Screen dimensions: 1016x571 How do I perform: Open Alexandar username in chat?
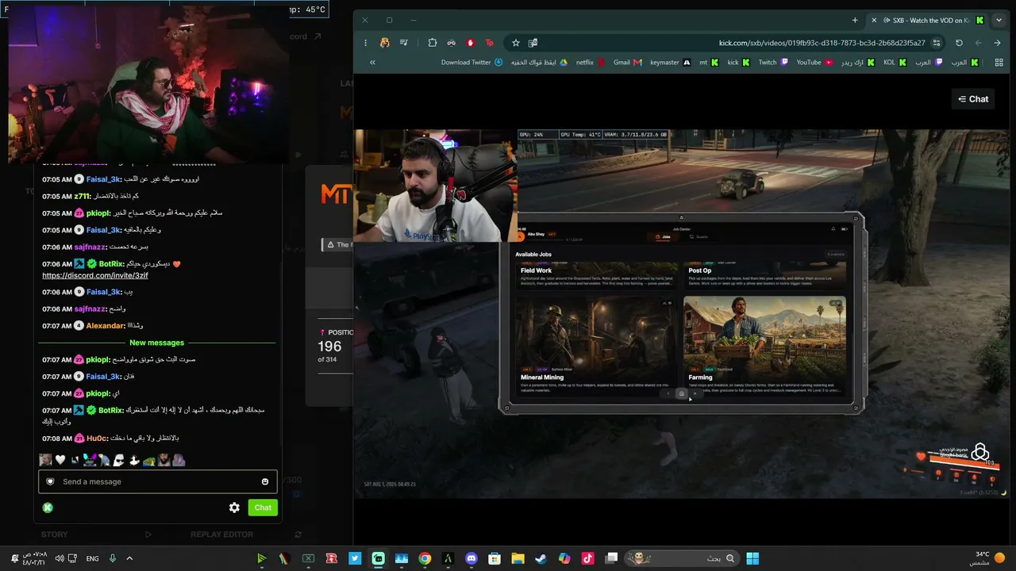point(106,326)
